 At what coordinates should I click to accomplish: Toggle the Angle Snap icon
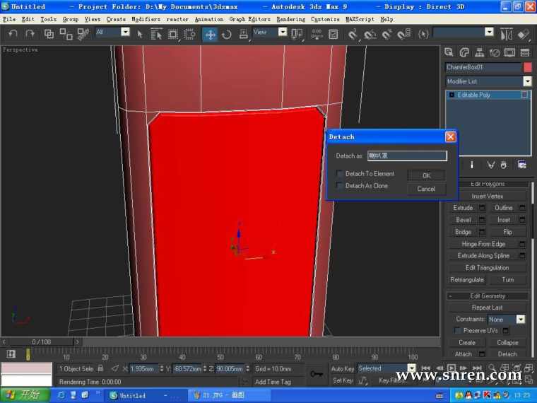pos(370,34)
